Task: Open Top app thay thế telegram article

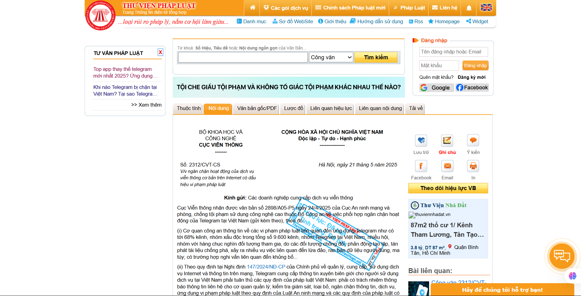Action: tap(125, 72)
